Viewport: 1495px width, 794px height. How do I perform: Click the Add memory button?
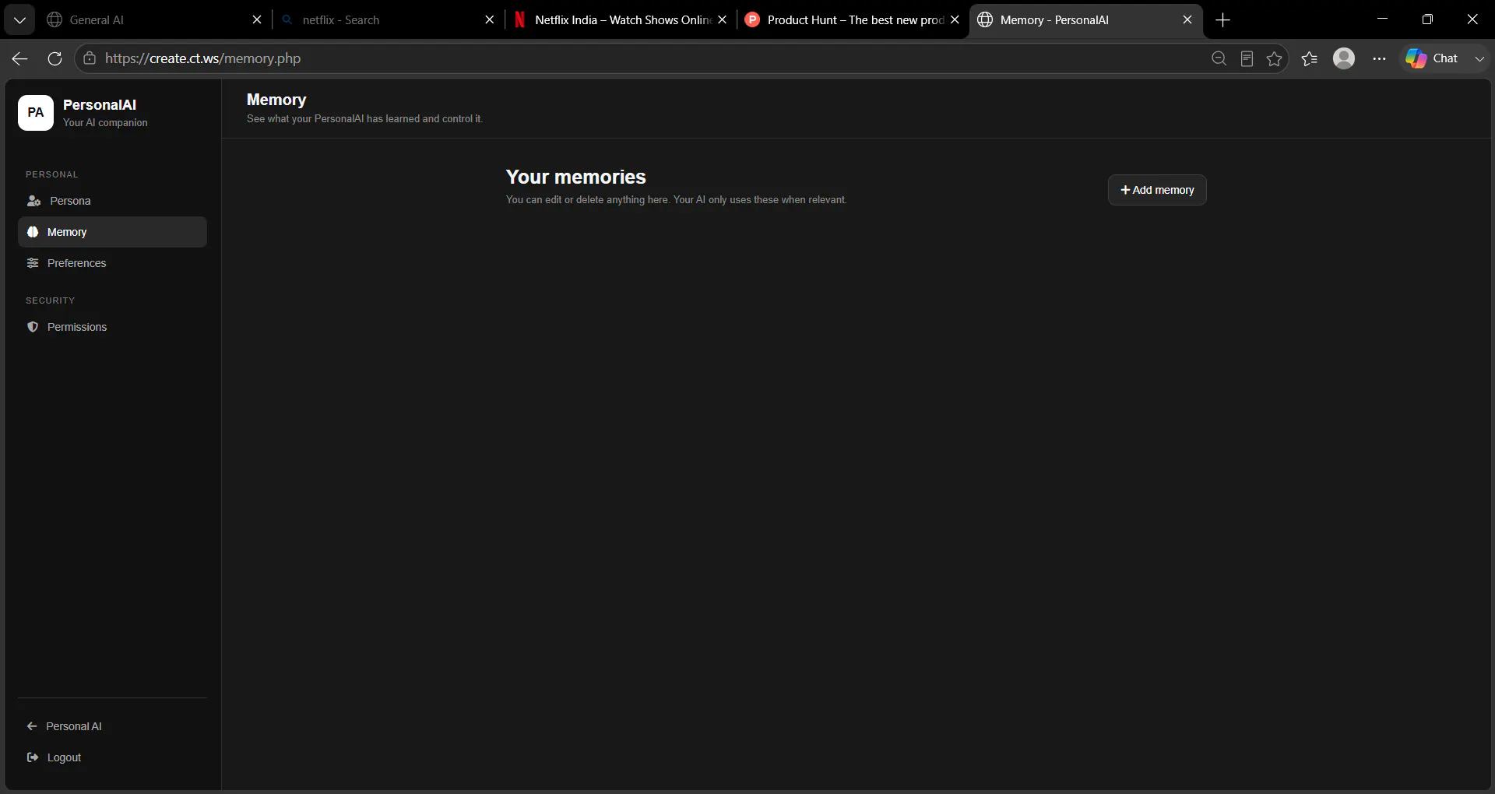(x=1157, y=190)
